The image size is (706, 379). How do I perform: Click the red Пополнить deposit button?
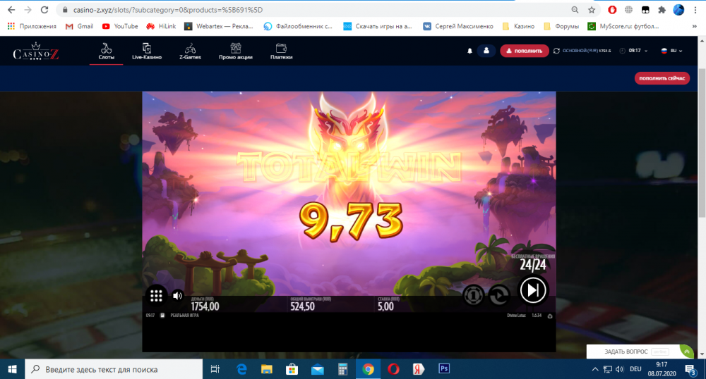(x=524, y=51)
